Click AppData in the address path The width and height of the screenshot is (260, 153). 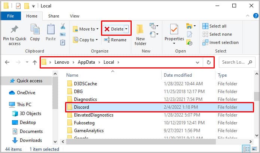coord(86,62)
